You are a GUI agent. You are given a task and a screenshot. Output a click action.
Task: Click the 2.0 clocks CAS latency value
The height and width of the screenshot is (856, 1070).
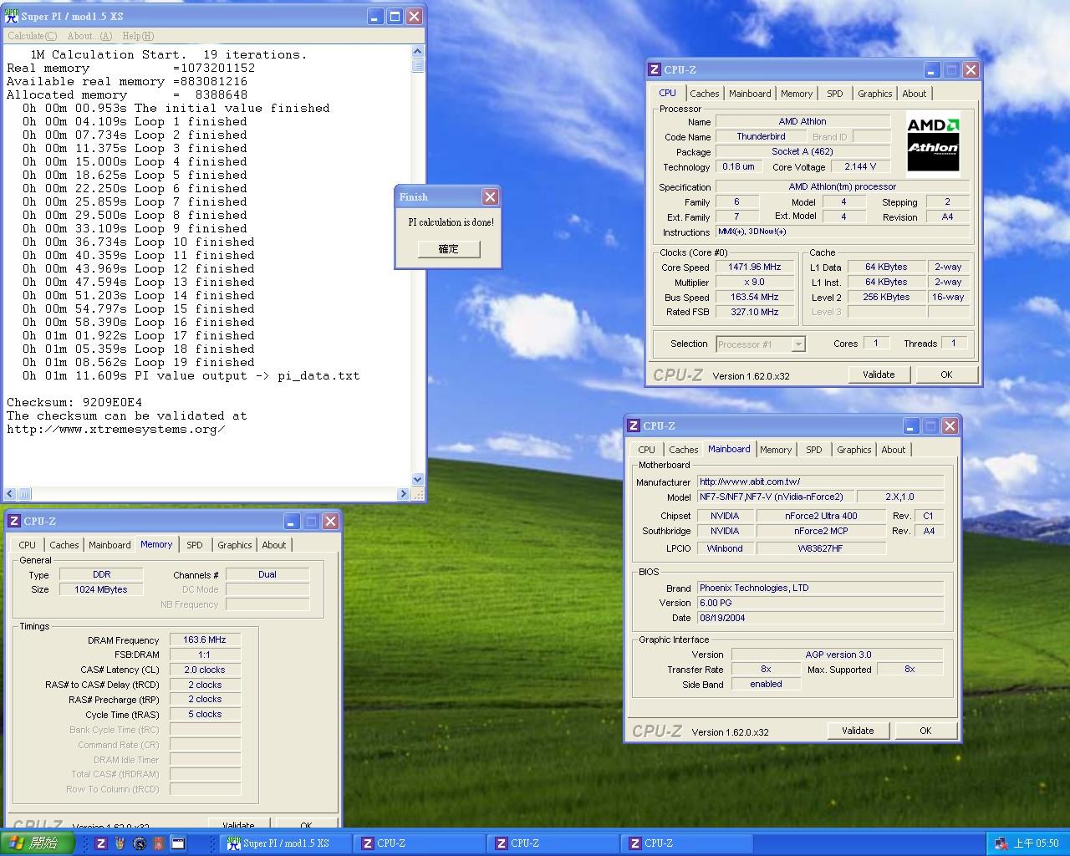(x=205, y=670)
